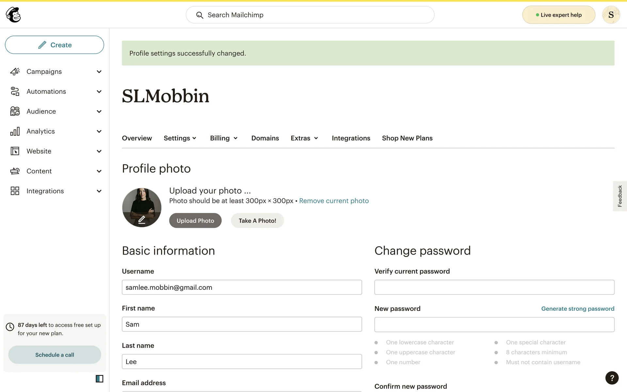The image size is (627, 392).
Task: Click the Analytics bar chart icon
Action: [15, 131]
